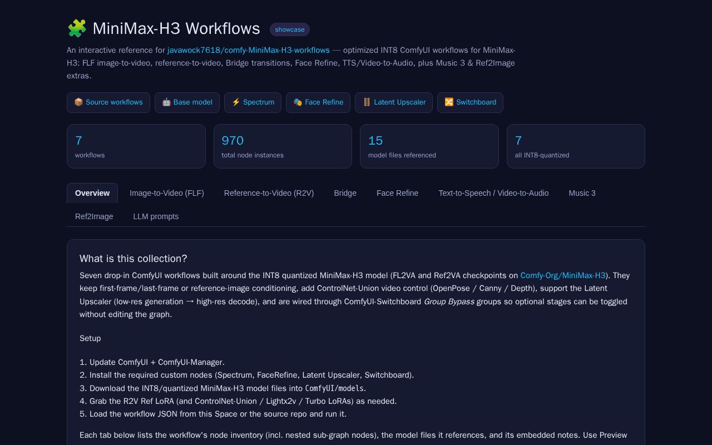
Task: Open the Face Refine link button
Action: (318, 102)
